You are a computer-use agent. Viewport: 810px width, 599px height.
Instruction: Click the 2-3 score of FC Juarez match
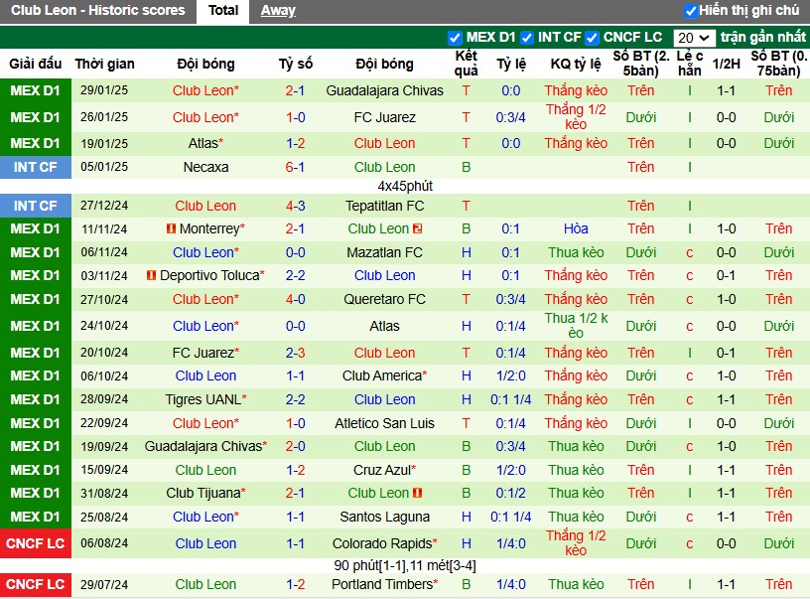pyautogui.click(x=295, y=353)
